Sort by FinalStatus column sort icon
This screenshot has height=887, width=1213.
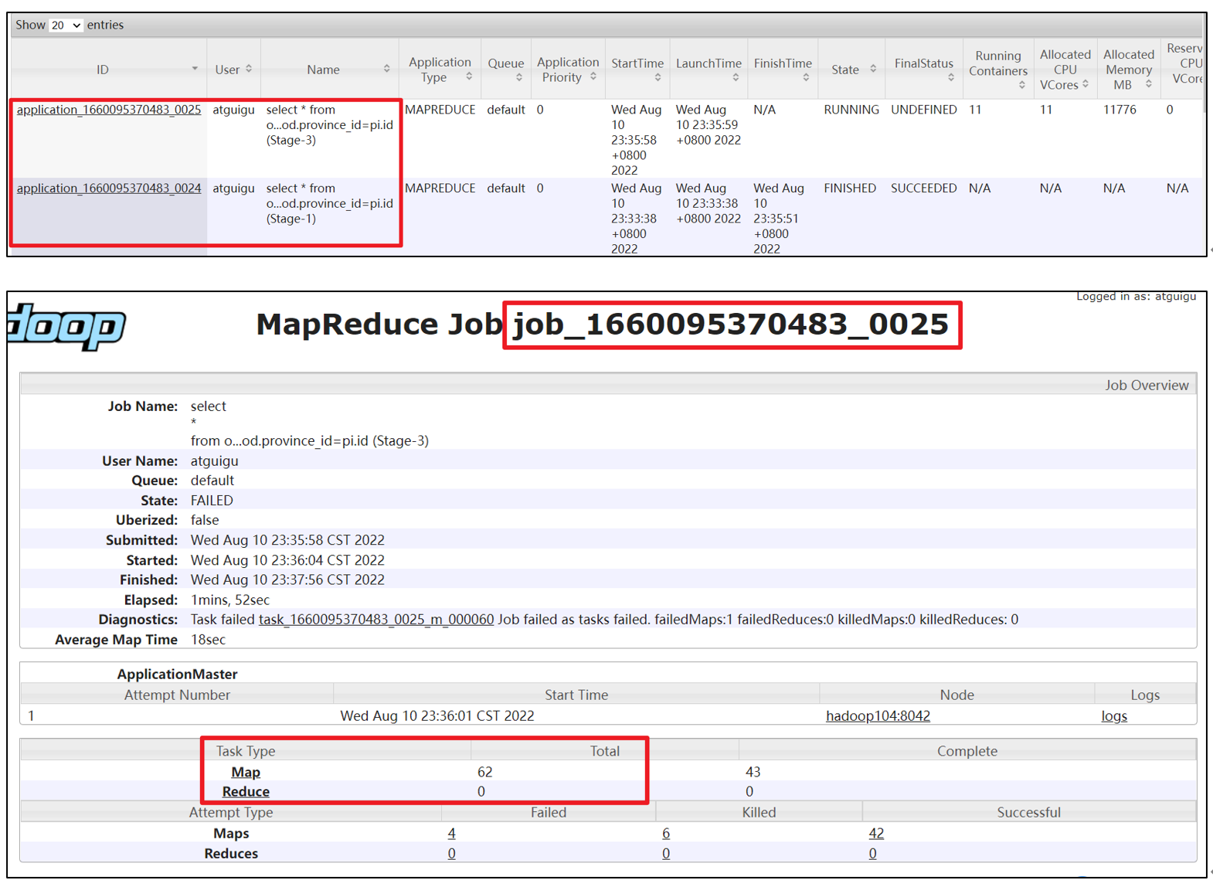pyautogui.click(x=951, y=77)
